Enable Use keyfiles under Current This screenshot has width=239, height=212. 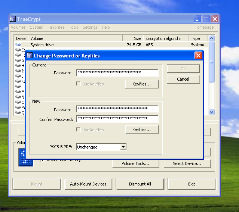[78, 84]
